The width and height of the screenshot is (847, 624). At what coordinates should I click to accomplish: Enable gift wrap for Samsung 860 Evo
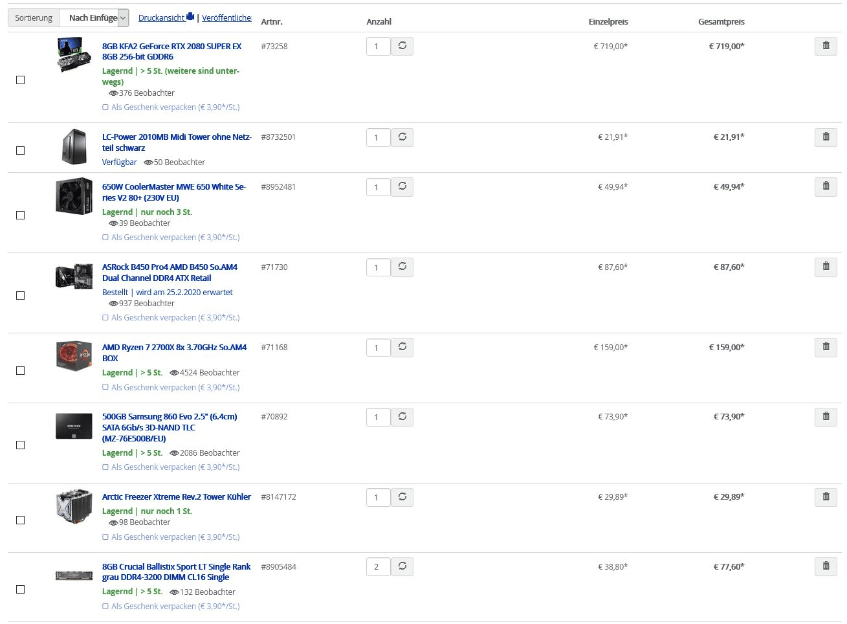point(105,467)
